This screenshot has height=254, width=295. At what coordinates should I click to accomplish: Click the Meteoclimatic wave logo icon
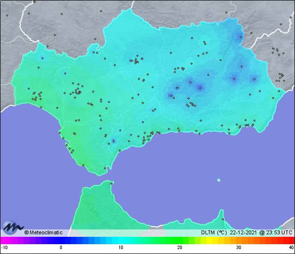pos(12,227)
